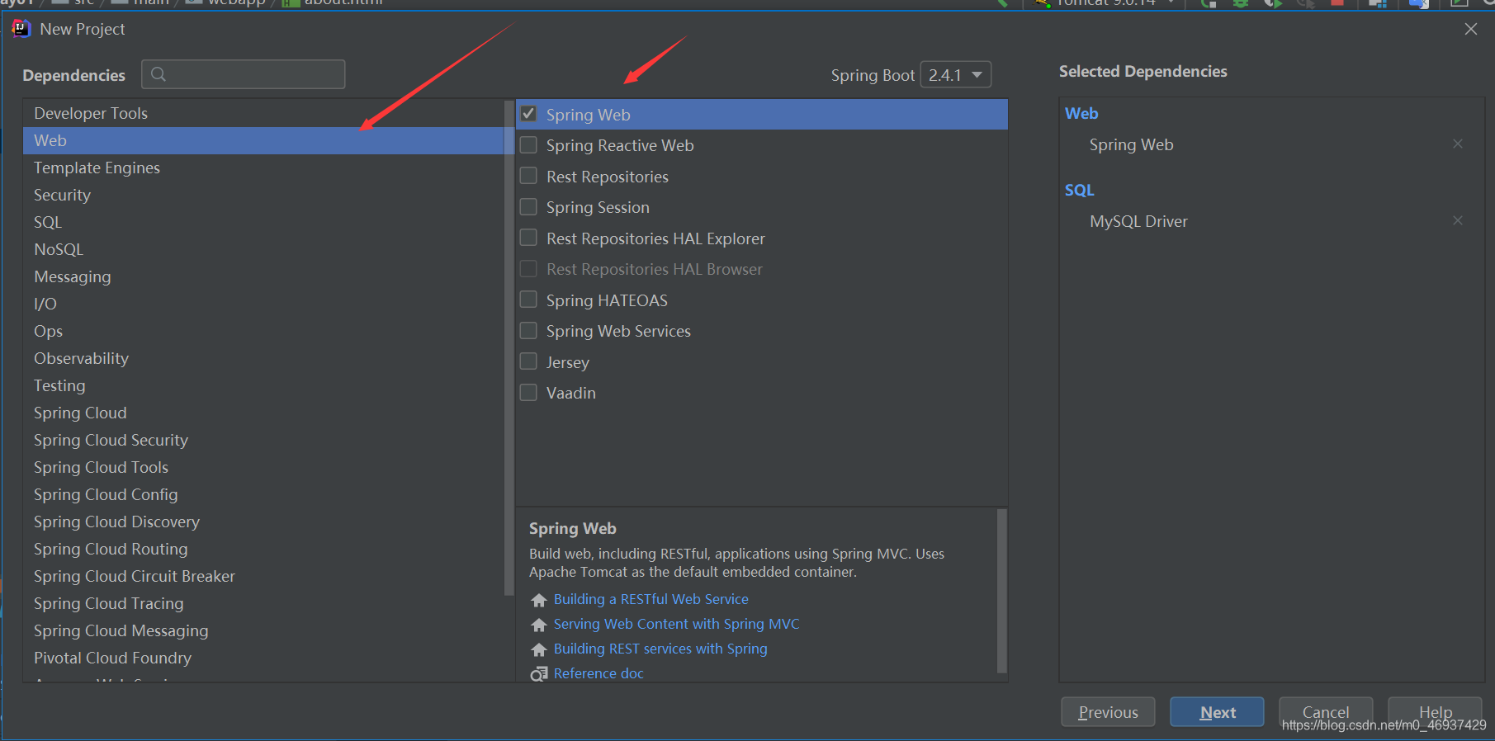This screenshot has height=741, width=1495.
Task: Select Spring Web in Selected Dependencies
Action: (x=1131, y=144)
